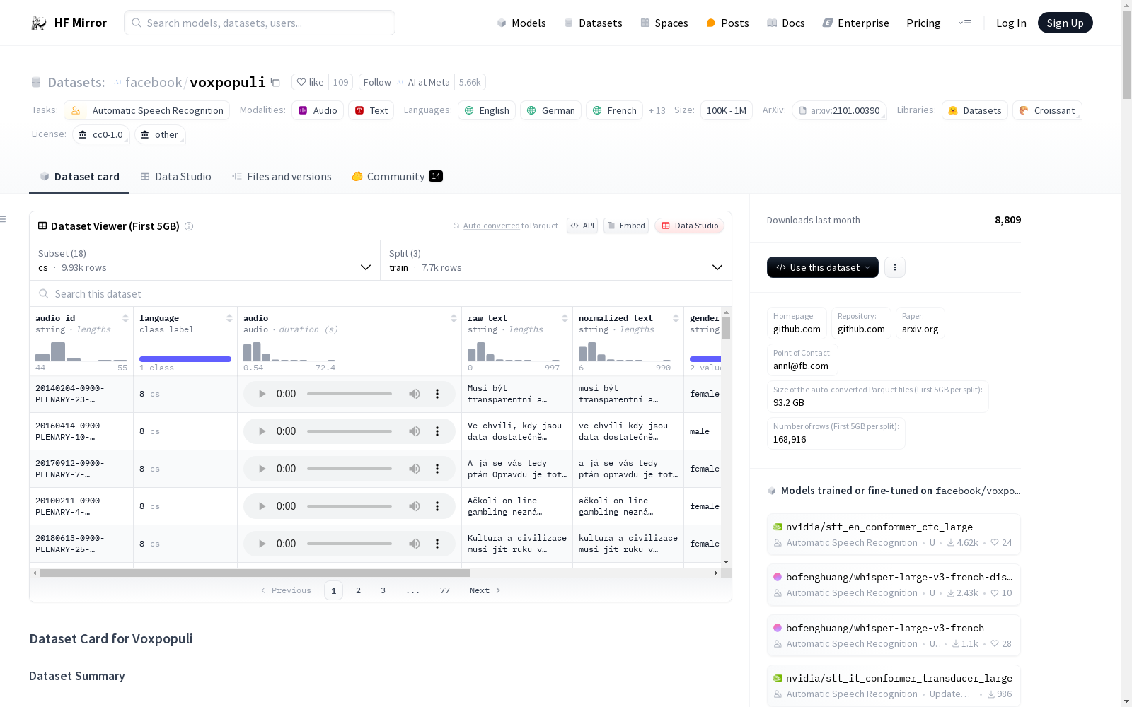This screenshot has height=707, width=1132.
Task: Open audio options for 20170912-0900-PLENARY-7 row
Action: pyautogui.click(x=437, y=469)
